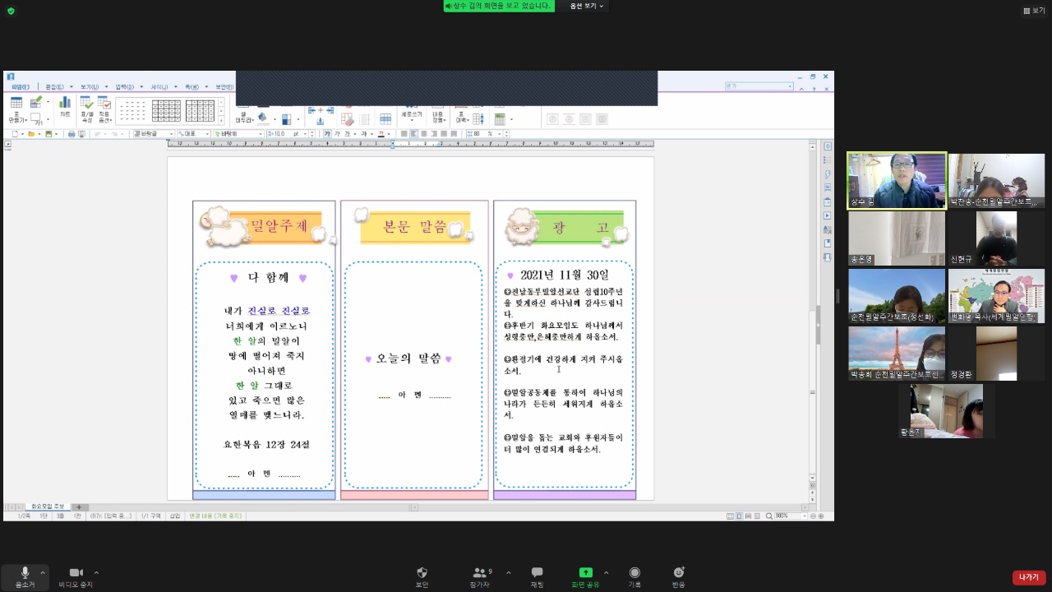Toggle bold 가 formatting
This screenshot has width=1052, height=592.
(x=327, y=133)
